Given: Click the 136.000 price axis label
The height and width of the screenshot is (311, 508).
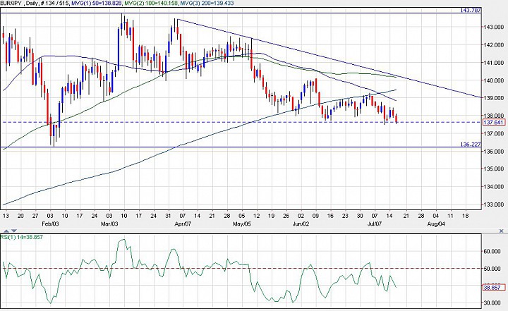Looking at the screenshot, I should [493, 152].
